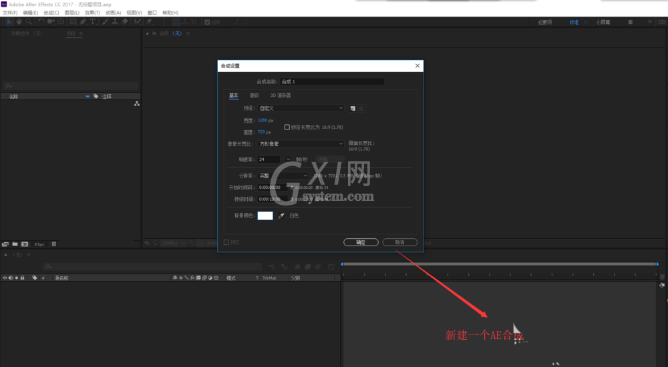Select the Unified Camera tool
This screenshot has width=668, height=367.
[x=51, y=22]
